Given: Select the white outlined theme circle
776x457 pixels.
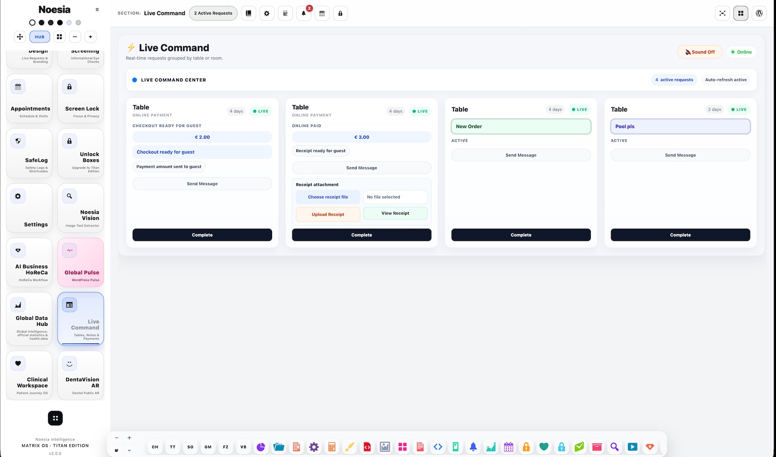Looking at the screenshot, I should point(32,22).
